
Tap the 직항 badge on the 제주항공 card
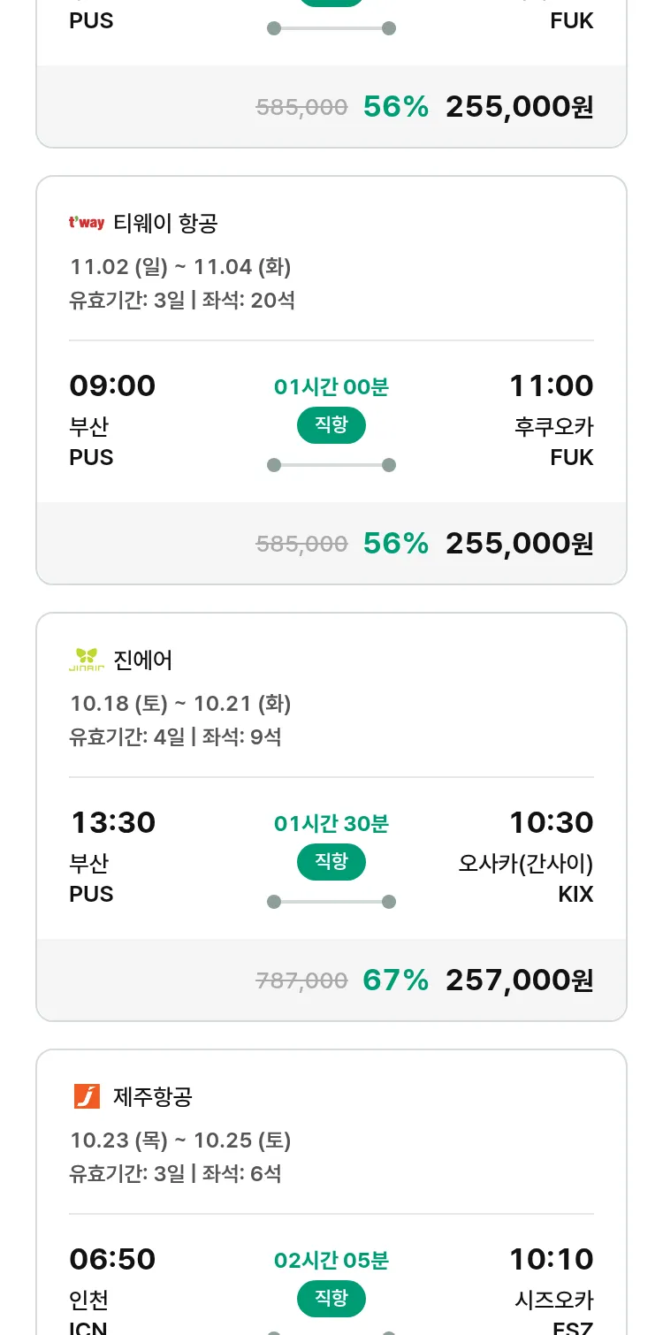point(331,1299)
